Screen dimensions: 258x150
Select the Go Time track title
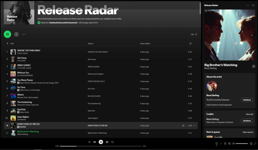(21, 87)
